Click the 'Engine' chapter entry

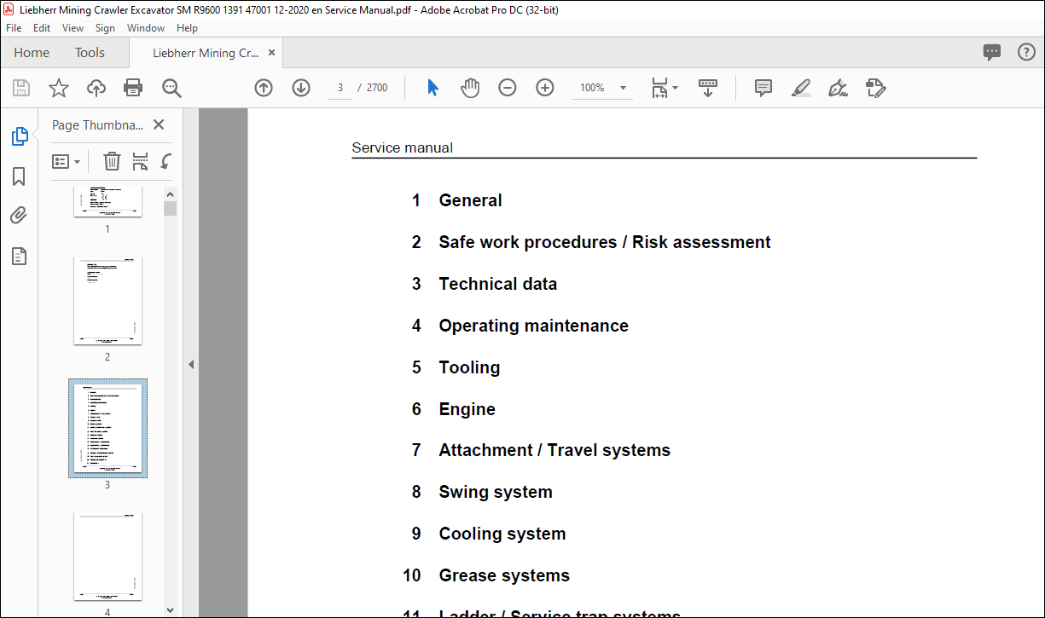click(x=467, y=409)
